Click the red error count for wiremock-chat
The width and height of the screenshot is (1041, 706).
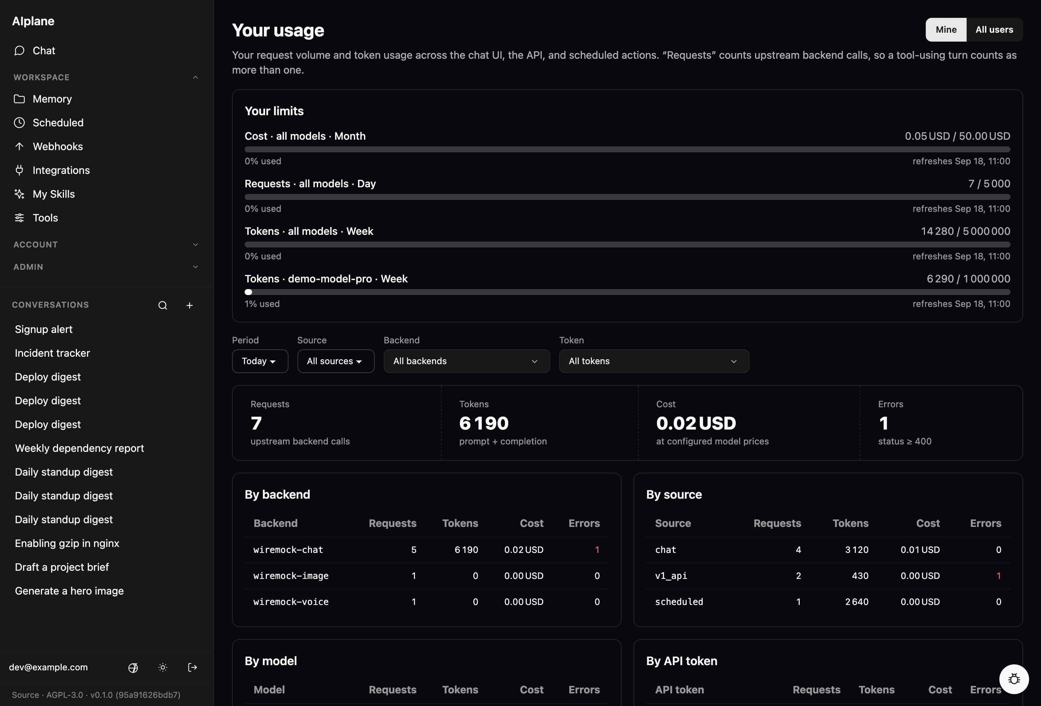(x=597, y=550)
